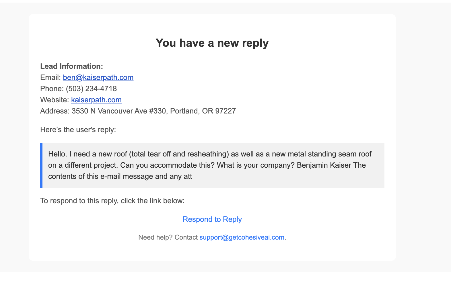451x282 pixels.
Task: Open the kaiserpath.com website link
Action: pyautogui.click(x=96, y=100)
